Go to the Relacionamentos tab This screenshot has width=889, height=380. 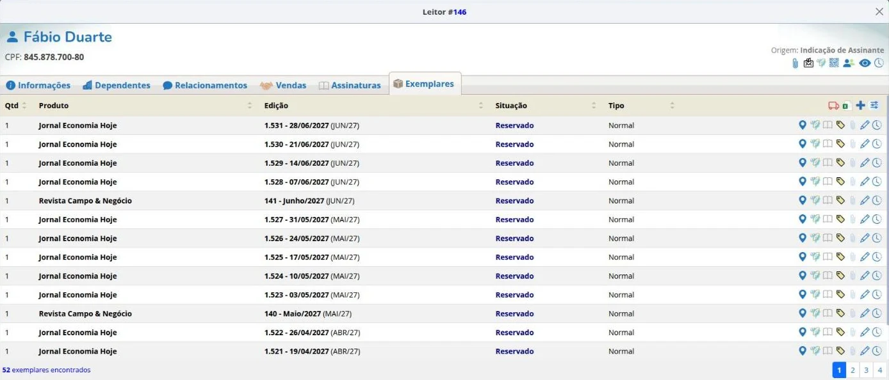pyautogui.click(x=205, y=85)
